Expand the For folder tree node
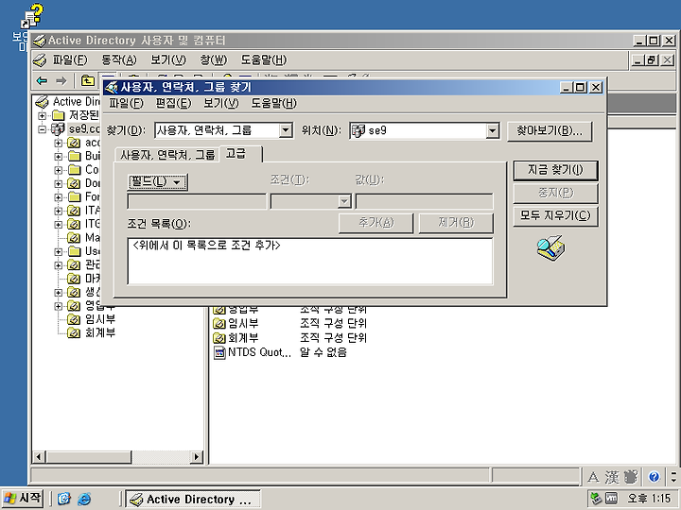 click(59, 196)
